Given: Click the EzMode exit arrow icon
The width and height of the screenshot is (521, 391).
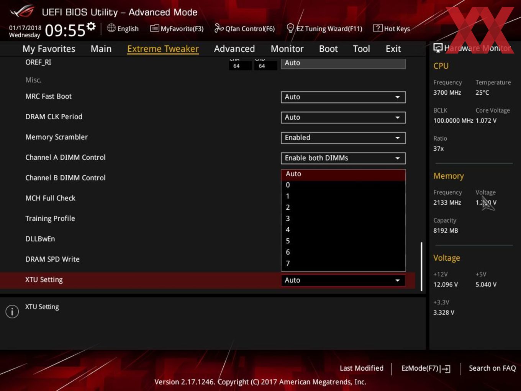Looking at the screenshot, I should click(445, 369).
